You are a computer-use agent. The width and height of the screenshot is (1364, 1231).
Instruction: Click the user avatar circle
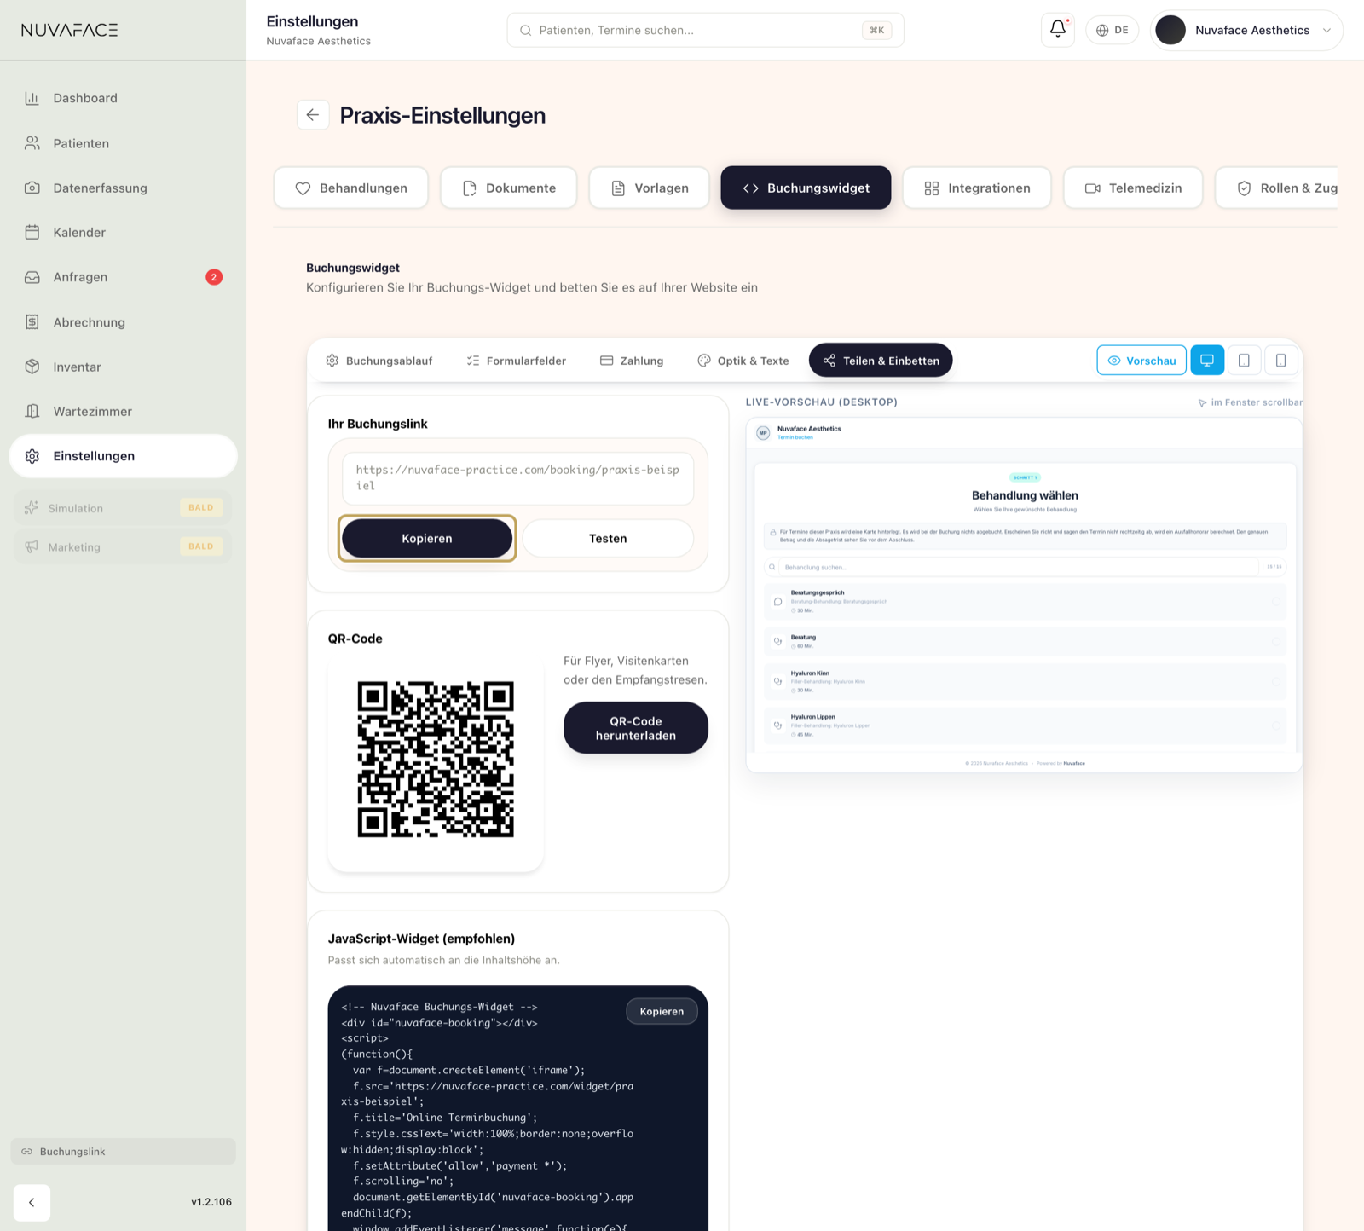[x=1170, y=30]
